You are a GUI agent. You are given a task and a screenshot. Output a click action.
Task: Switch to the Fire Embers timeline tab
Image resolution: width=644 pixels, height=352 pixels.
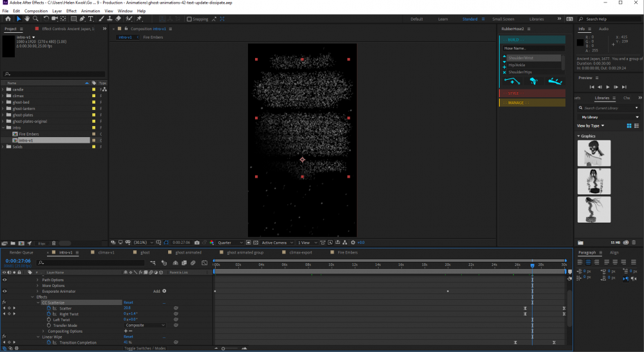(x=346, y=252)
